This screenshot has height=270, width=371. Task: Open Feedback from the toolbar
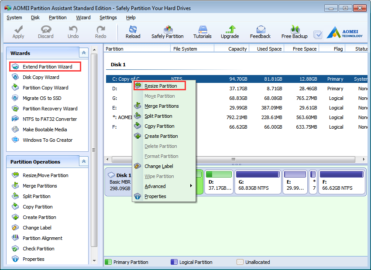pos(260,32)
